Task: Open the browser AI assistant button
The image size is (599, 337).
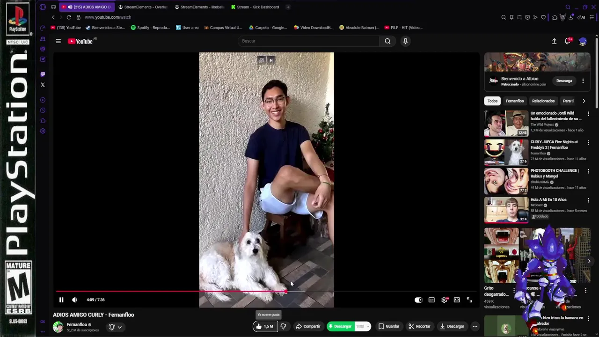Action: 582,17
